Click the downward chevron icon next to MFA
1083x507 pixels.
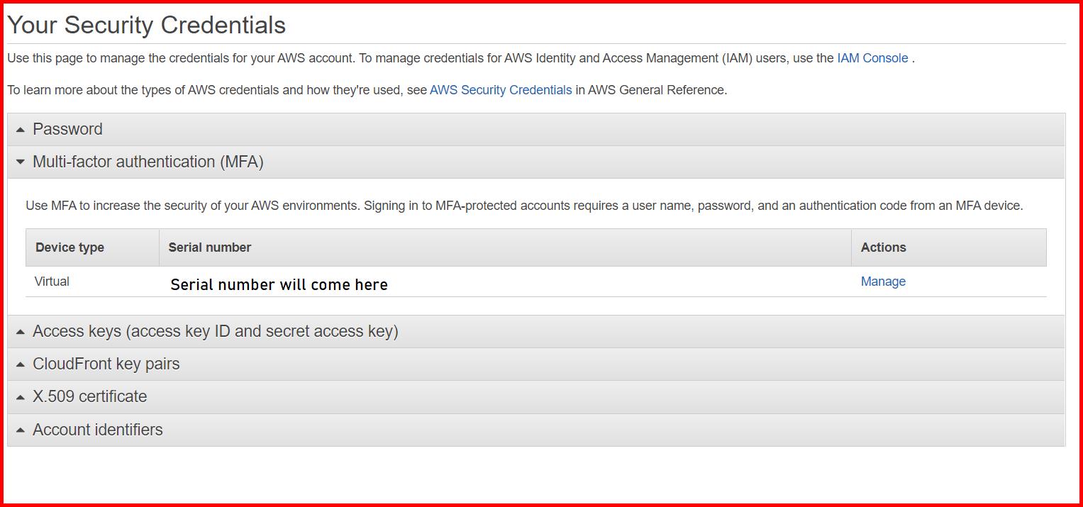tap(19, 162)
